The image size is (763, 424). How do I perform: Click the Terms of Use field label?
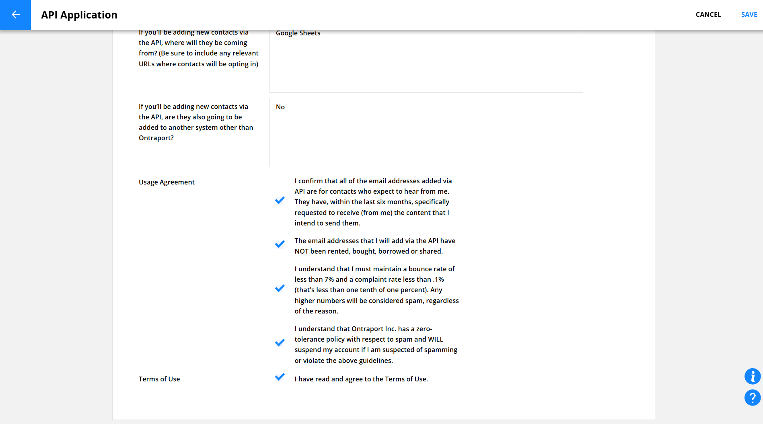pos(159,379)
